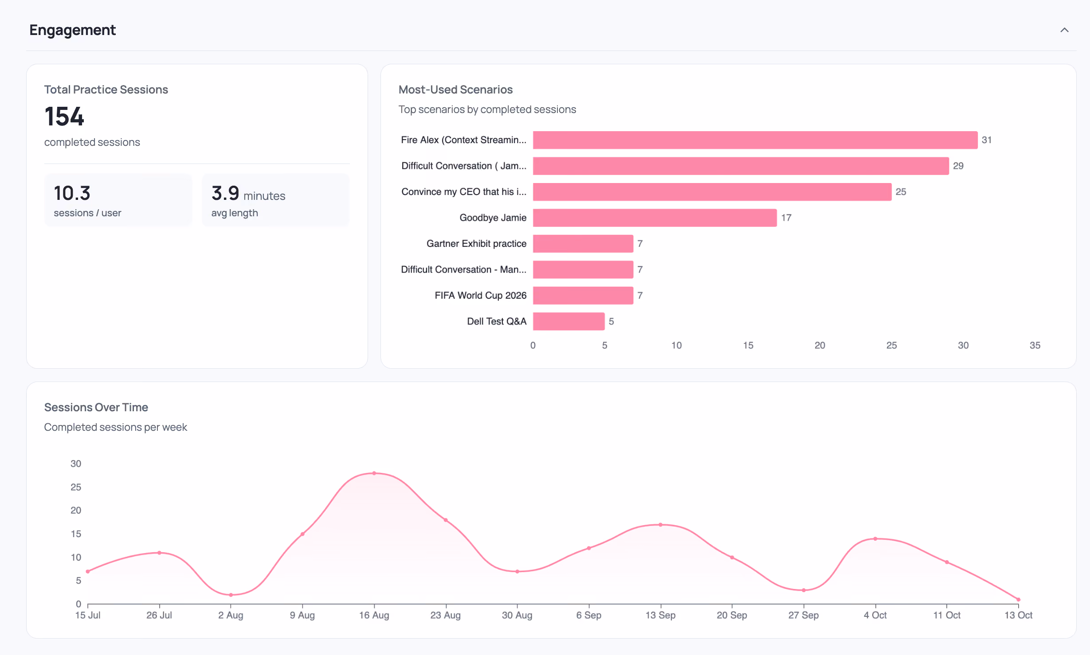
Task: Click the 'Completed sessions per week' subtitle
Action: pos(116,427)
